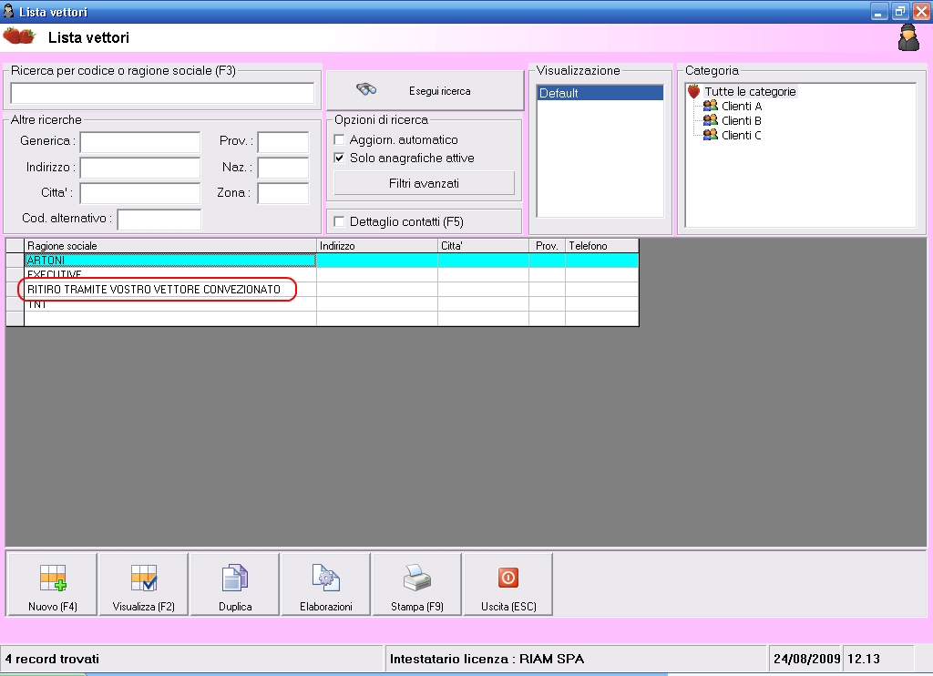The width and height of the screenshot is (933, 676).
Task: Click the Prov. column header
Action: 547,246
